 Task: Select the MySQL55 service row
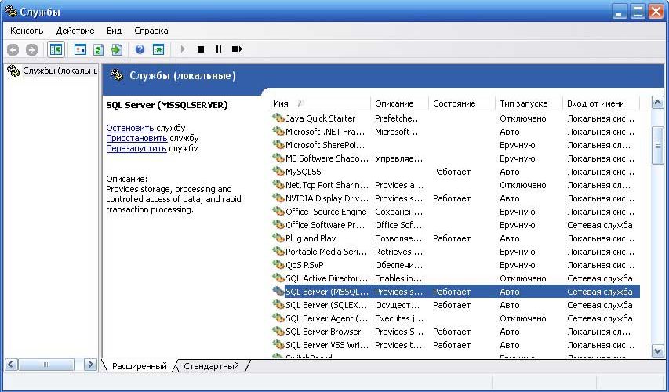(x=304, y=172)
